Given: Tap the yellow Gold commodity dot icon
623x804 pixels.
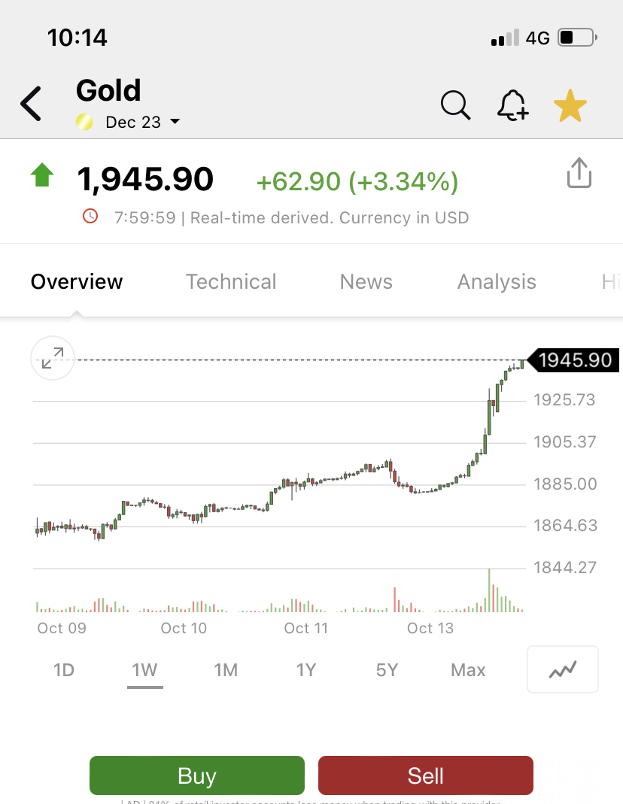Looking at the screenshot, I should [84, 122].
